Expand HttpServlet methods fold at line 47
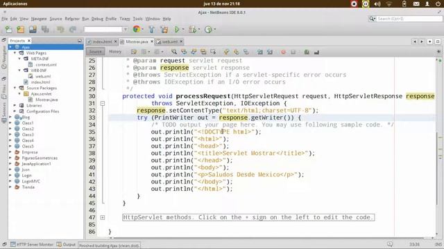 (103, 217)
